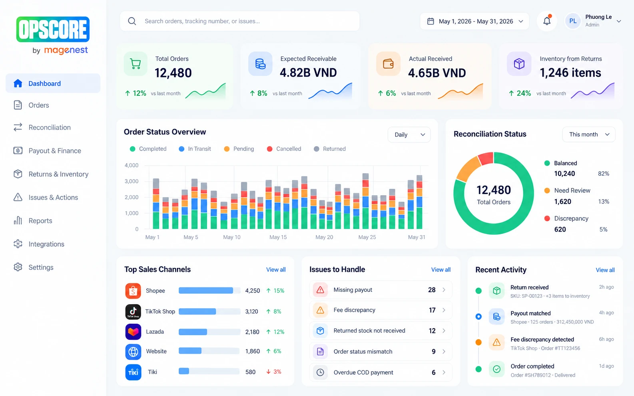This screenshot has height=396, width=634.
Task: Click the Tiki channel logo
Action: (x=133, y=372)
